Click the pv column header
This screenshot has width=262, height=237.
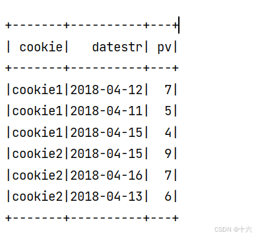tap(164, 47)
